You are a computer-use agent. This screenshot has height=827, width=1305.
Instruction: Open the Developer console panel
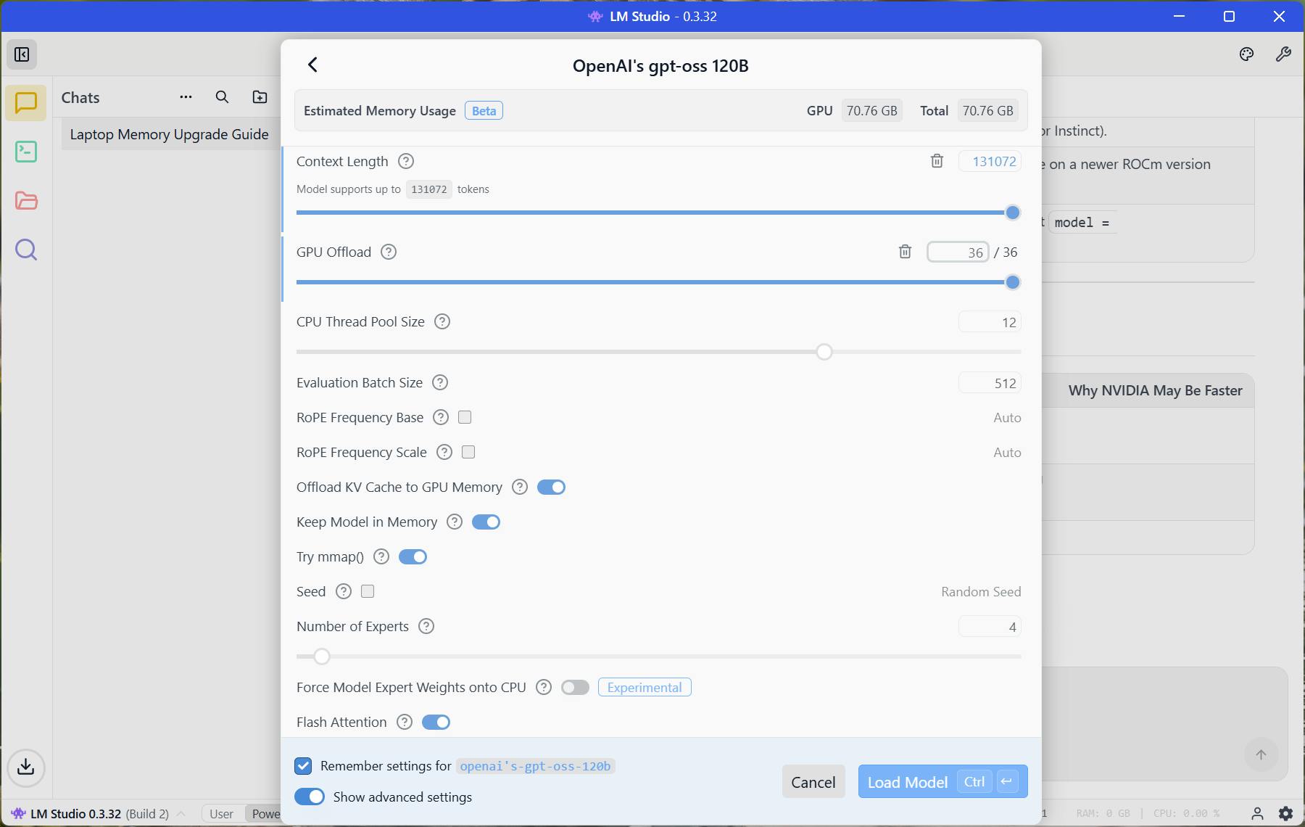[x=26, y=152]
